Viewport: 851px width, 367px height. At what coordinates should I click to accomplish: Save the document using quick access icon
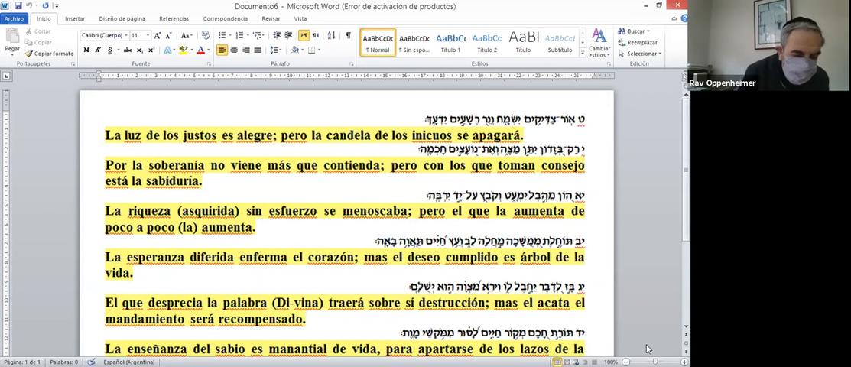coord(18,6)
